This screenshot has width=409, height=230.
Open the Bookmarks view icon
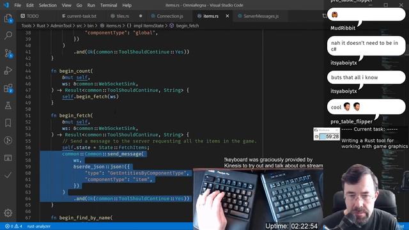click(x=8, y=123)
